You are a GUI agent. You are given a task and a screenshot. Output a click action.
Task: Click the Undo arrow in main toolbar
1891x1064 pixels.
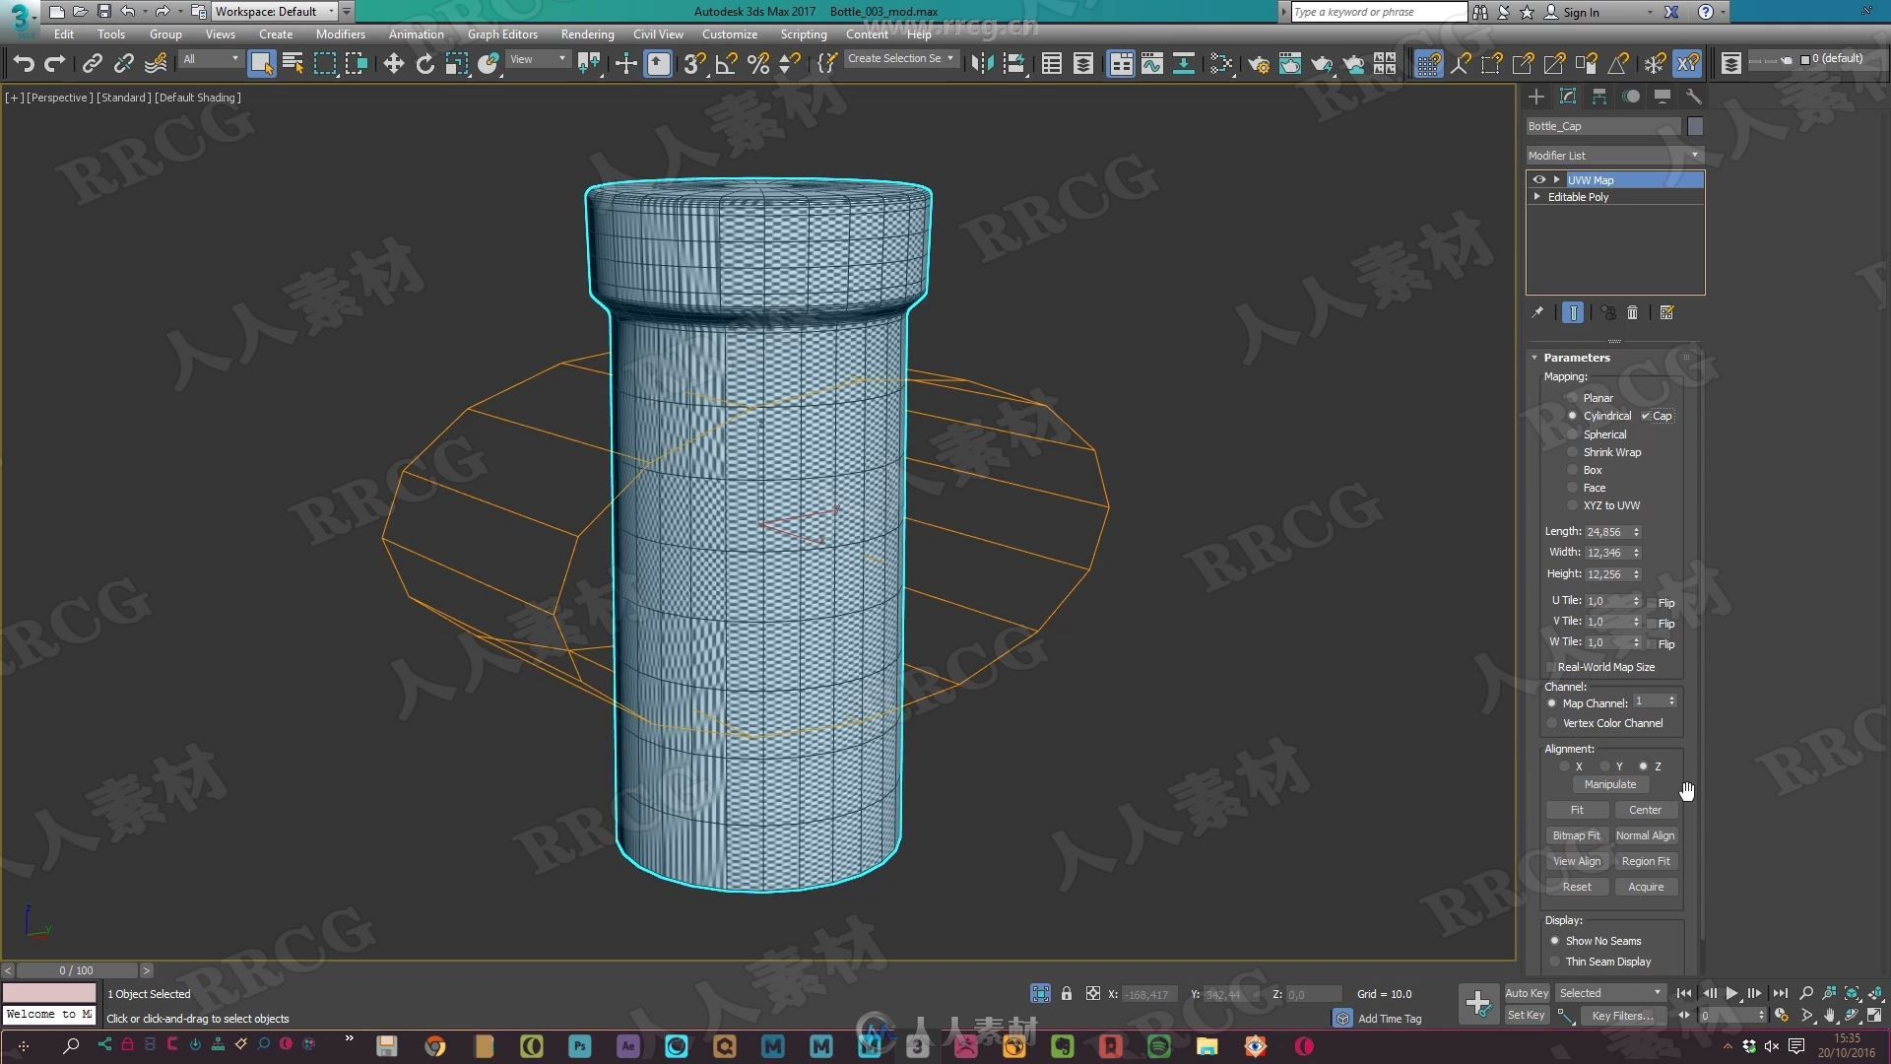pyautogui.click(x=24, y=64)
